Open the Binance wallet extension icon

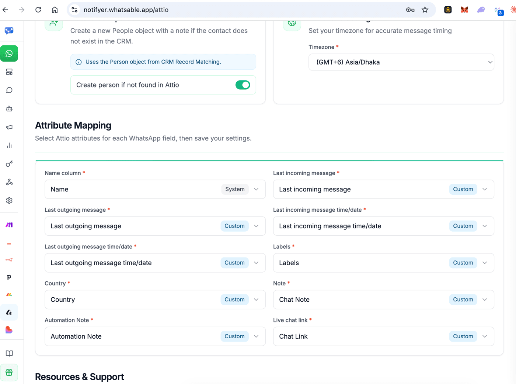[448, 10]
